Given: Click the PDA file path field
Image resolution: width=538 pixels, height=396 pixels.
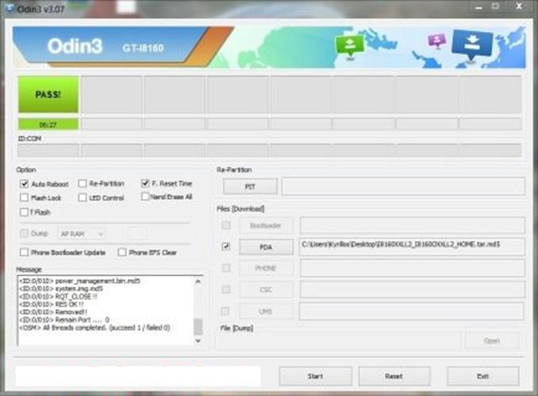Looking at the screenshot, I should coord(412,246).
